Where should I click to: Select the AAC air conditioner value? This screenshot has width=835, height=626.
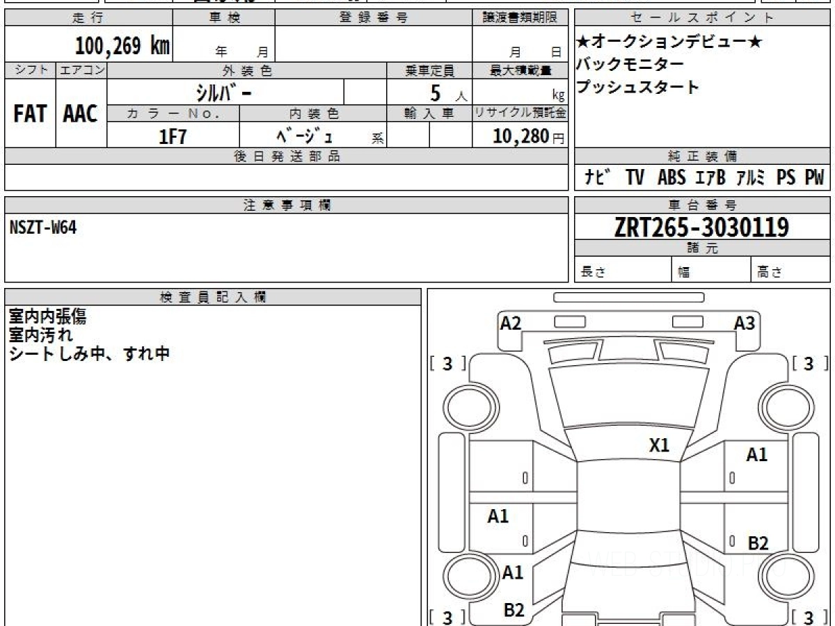click(x=81, y=113)
